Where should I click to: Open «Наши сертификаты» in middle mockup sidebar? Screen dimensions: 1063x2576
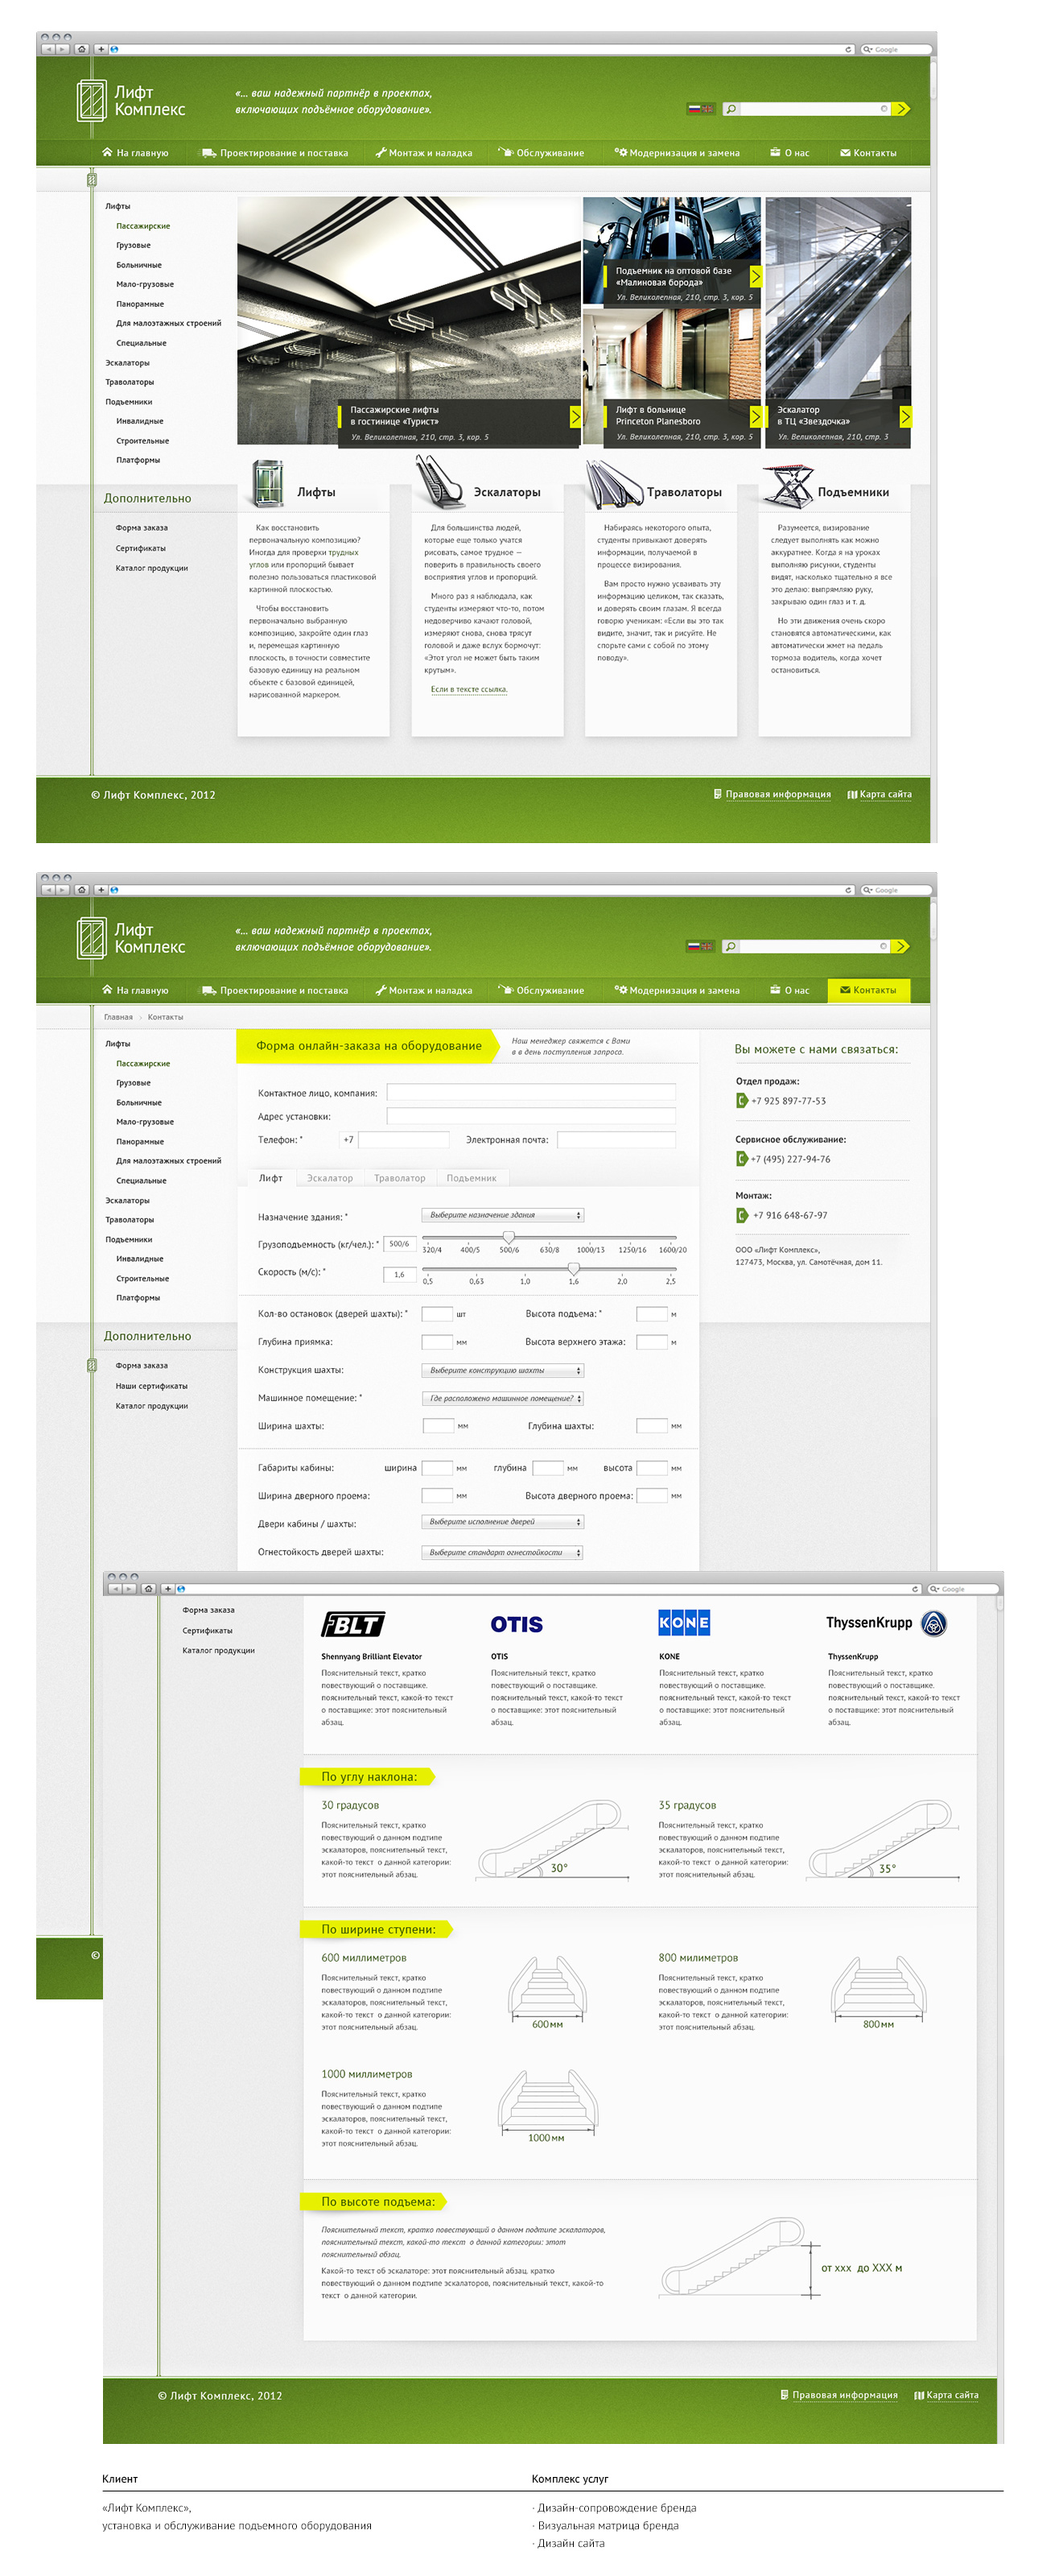(x=150, y=1385)
